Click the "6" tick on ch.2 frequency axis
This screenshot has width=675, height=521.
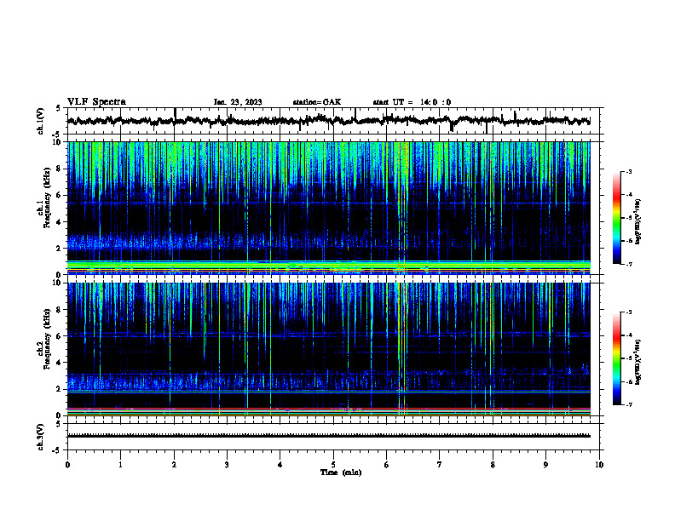(x=60, y=336)
